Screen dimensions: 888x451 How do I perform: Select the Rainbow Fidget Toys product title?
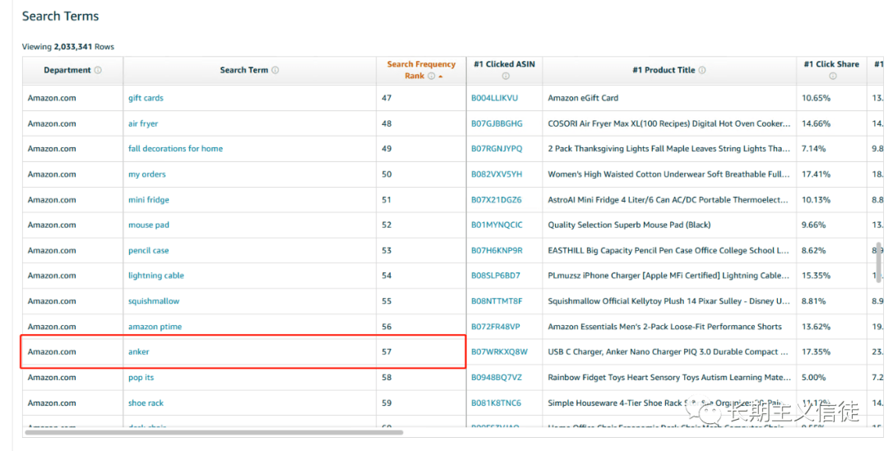[669, 378]
